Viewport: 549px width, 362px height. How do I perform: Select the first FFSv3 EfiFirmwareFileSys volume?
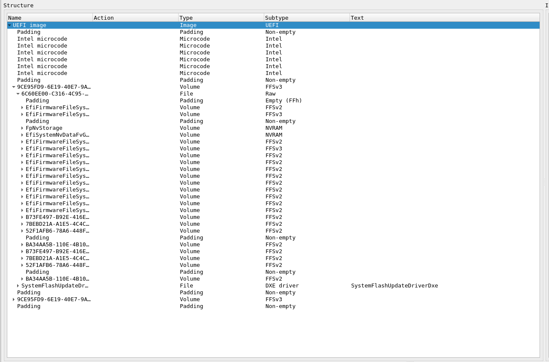(x=58, y=114)
